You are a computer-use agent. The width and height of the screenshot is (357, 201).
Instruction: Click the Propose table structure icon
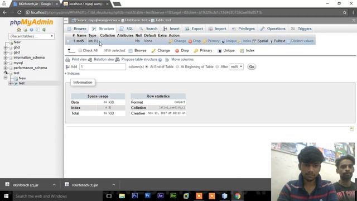pos(118,60)
